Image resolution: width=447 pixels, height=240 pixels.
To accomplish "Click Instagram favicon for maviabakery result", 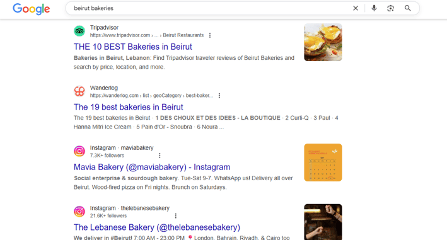I will pyautogui.click(x=79, y=151).
